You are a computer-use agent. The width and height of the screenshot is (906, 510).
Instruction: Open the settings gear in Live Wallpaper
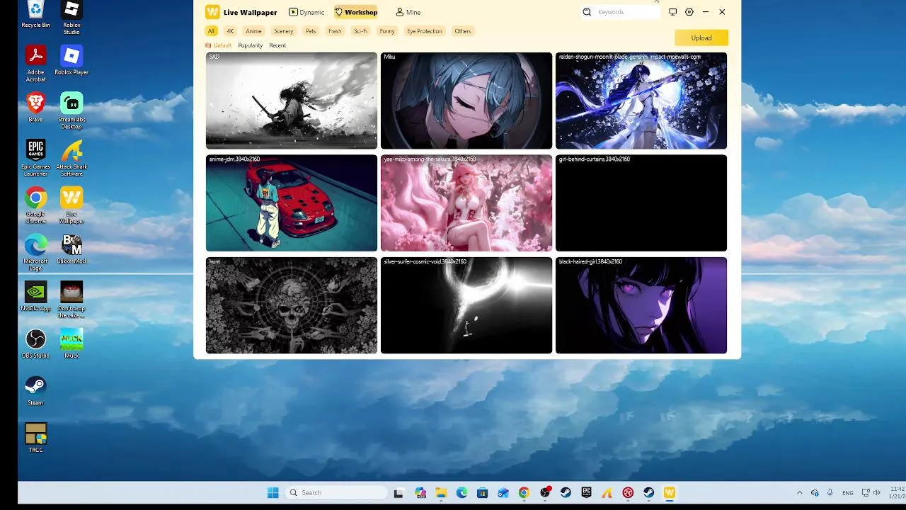tap(689, 12)
